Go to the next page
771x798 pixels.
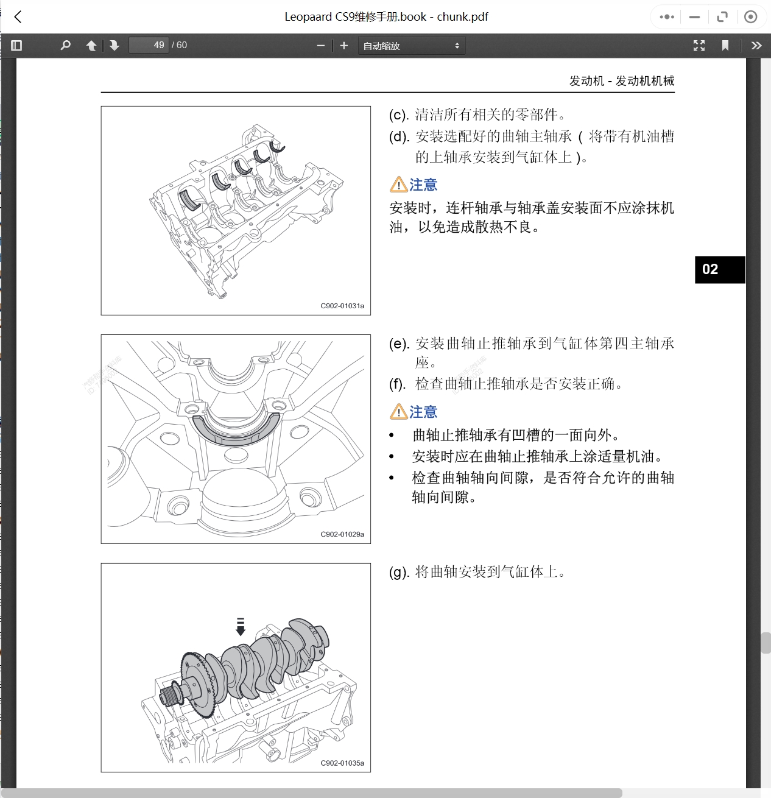114,44
